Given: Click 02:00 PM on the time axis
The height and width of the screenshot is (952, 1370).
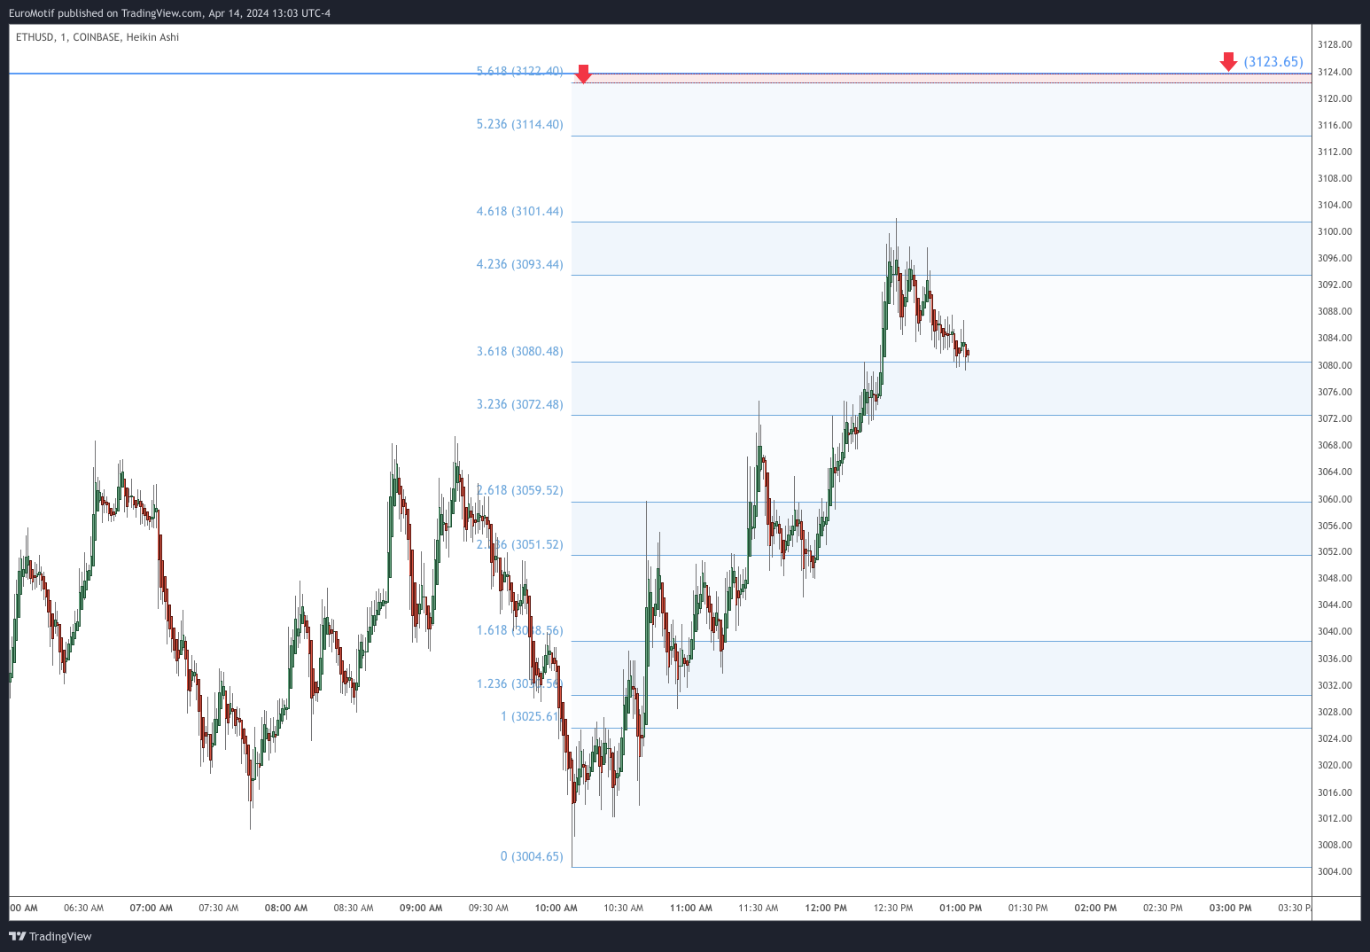Looking at the screenshot, I should point(1096,908).
